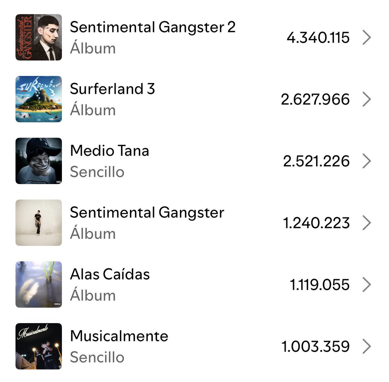Image resolution: width=389 pixels, height=382 pixels.
Task: Expand the chevron next to 4.340.115
Action: (367, 38)
